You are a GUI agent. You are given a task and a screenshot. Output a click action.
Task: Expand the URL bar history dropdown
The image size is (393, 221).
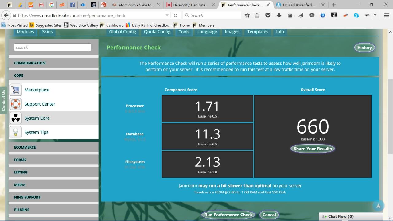167,15
